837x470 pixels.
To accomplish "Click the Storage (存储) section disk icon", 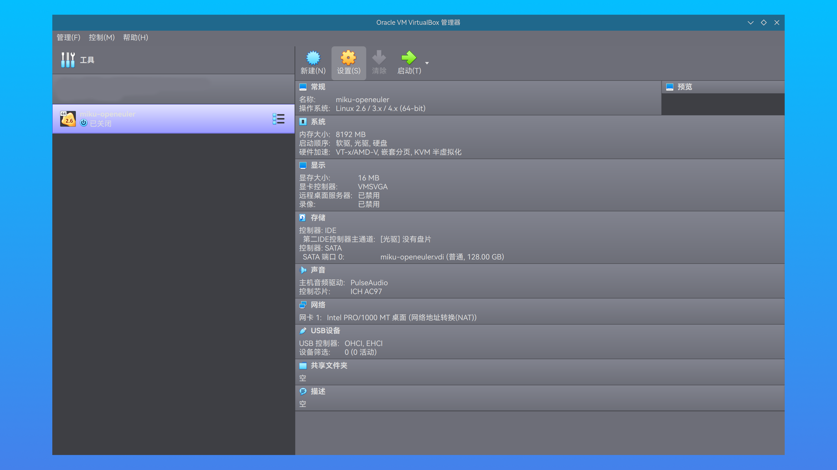I will 302,218.
